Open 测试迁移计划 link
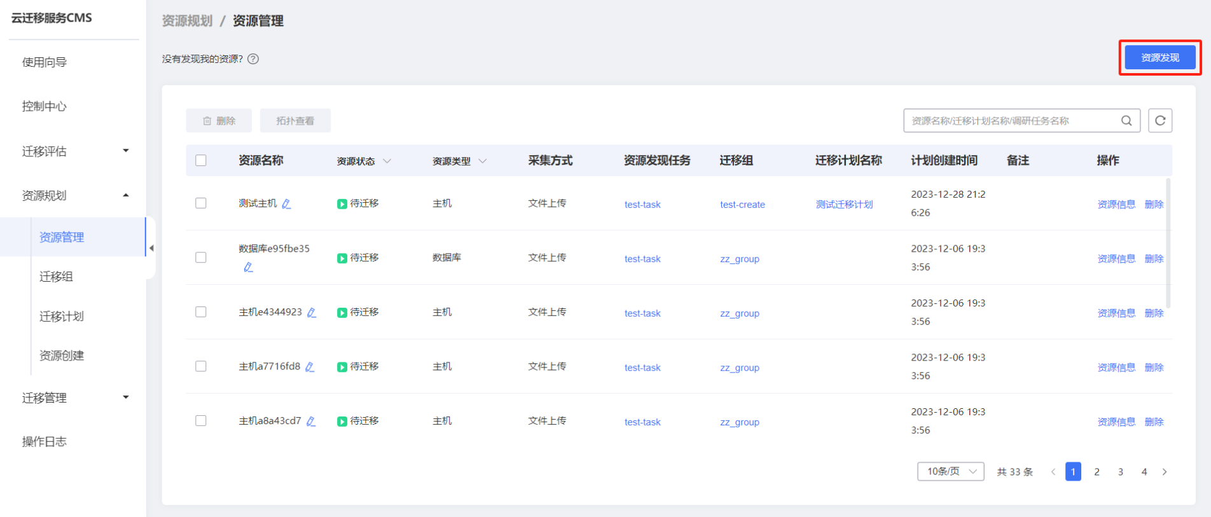 pyautogui.click(x=844, y=204)
